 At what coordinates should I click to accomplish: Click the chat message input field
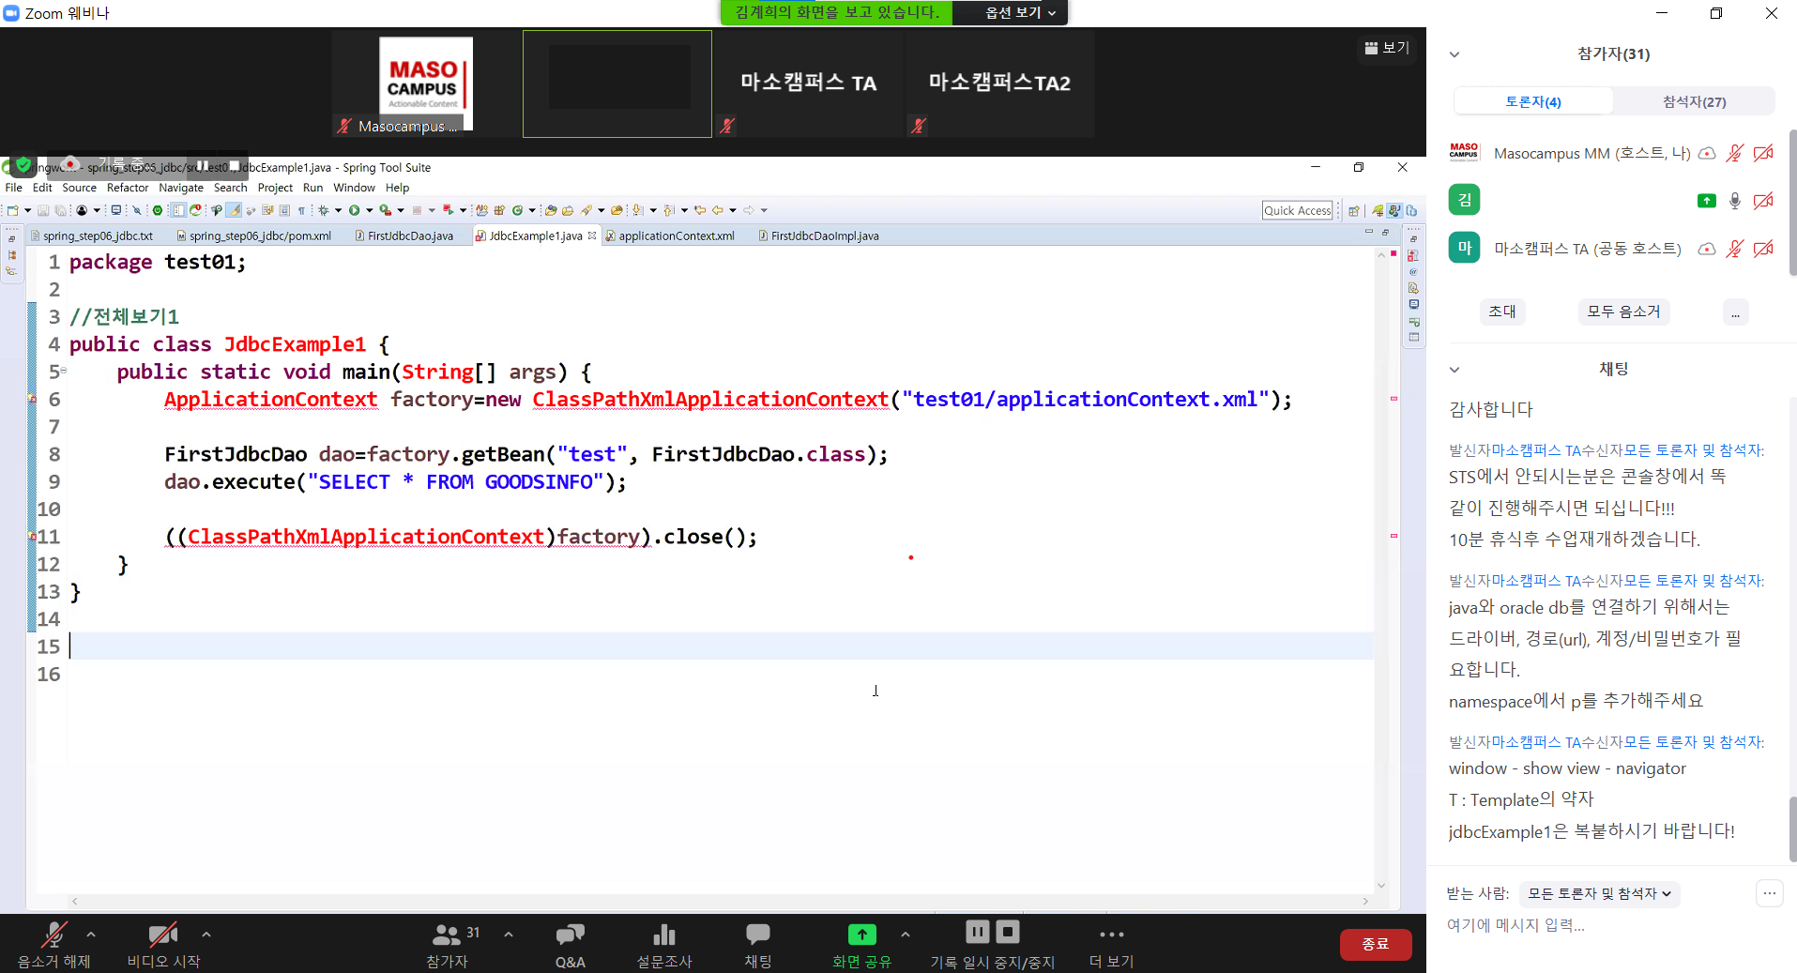pos(1595,925)
